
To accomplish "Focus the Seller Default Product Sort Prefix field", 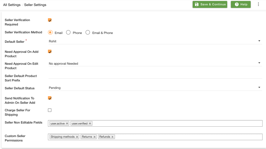I will [x=155, y=76].
